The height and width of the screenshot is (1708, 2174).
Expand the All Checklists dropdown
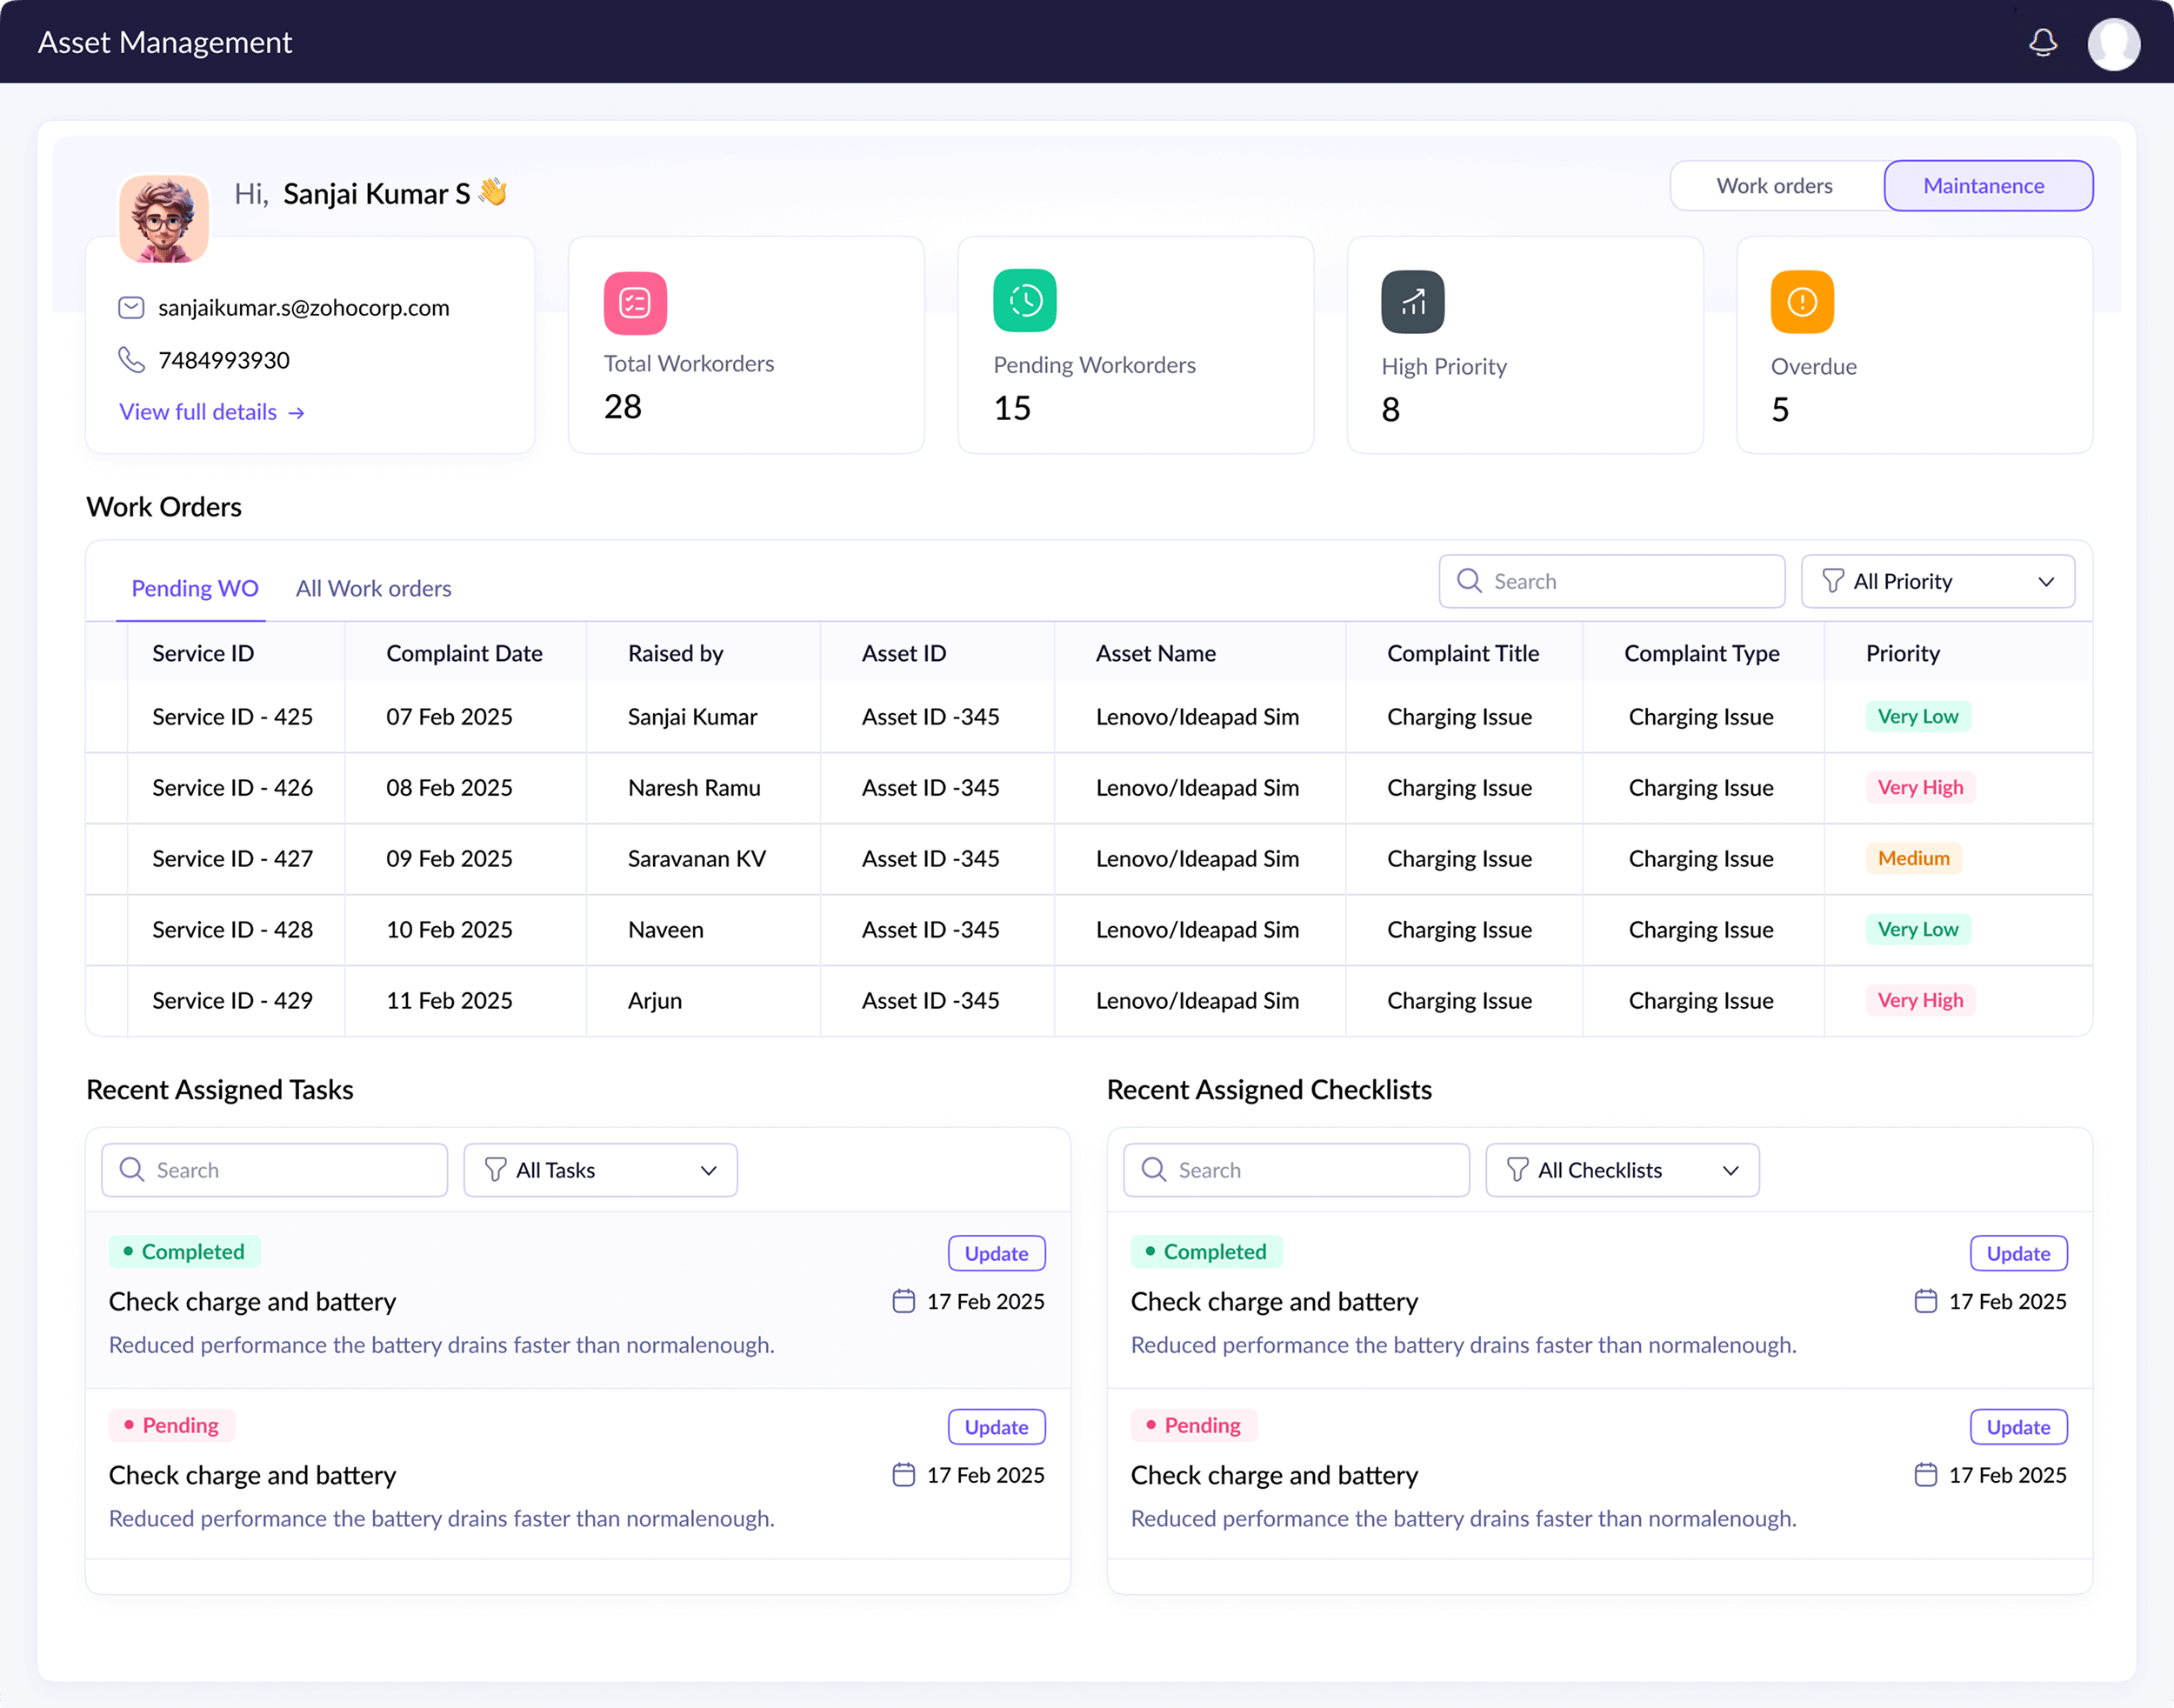[x=1621, y=1170]
